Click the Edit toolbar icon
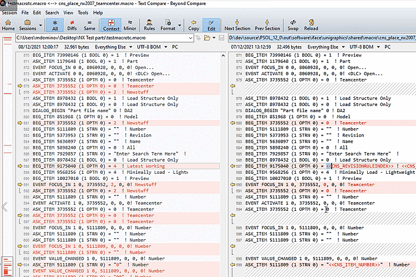 coord(211,24)
